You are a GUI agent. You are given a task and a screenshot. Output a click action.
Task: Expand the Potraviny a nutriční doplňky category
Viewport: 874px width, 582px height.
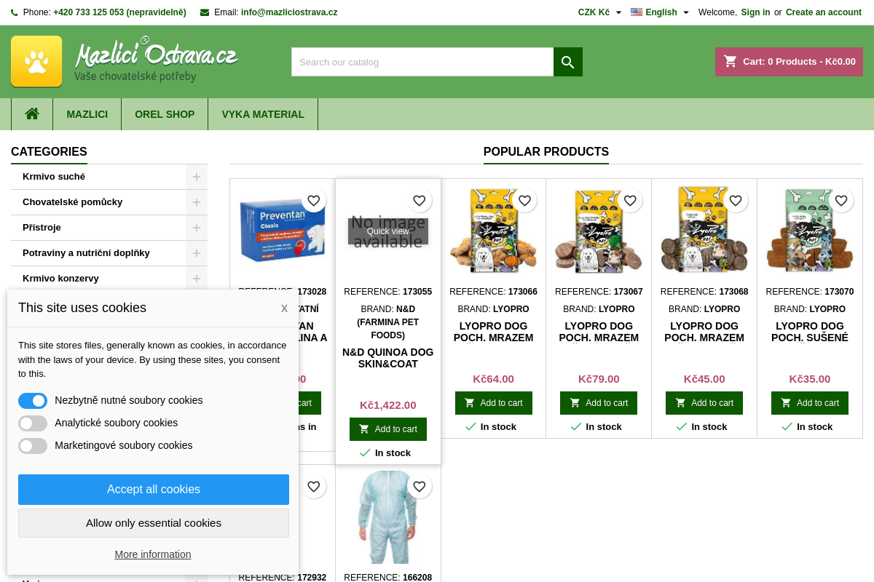[197, 253]
